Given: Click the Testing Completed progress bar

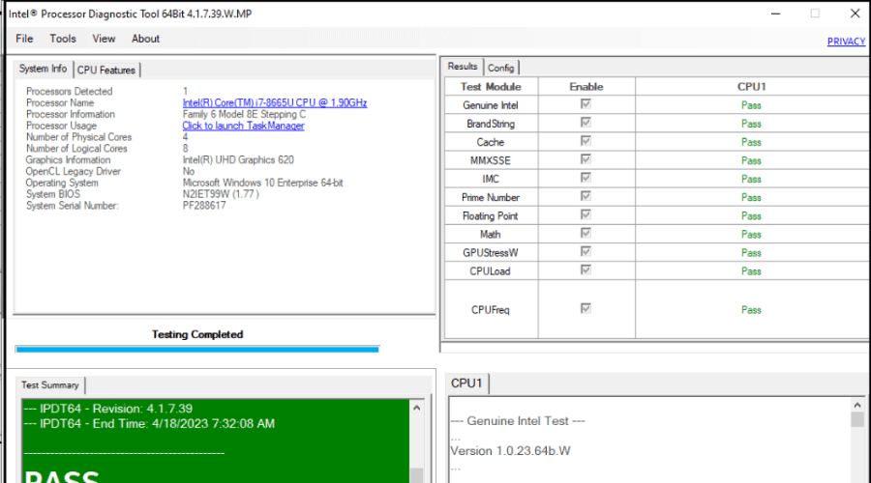Looking at the screenshot, I should [197, 350].
